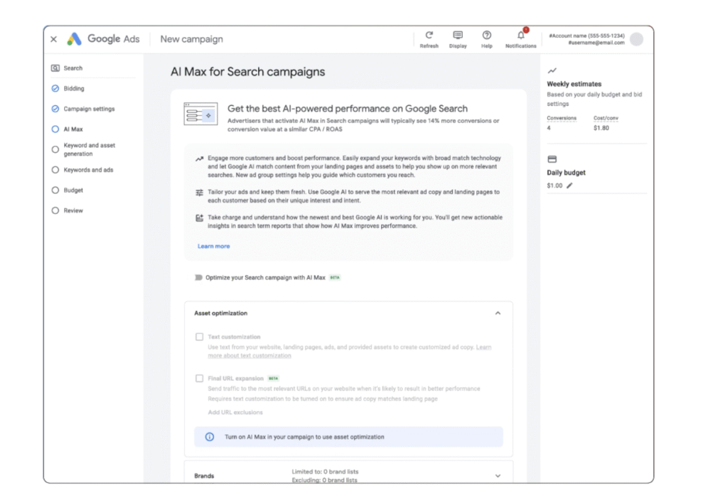Expand the Brands section chevron
Screen dimensions: 728x496
(498, 476)
